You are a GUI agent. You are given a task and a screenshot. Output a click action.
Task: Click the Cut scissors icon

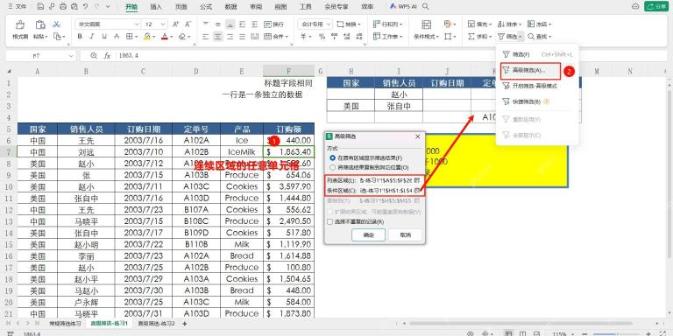pos(57,24)
